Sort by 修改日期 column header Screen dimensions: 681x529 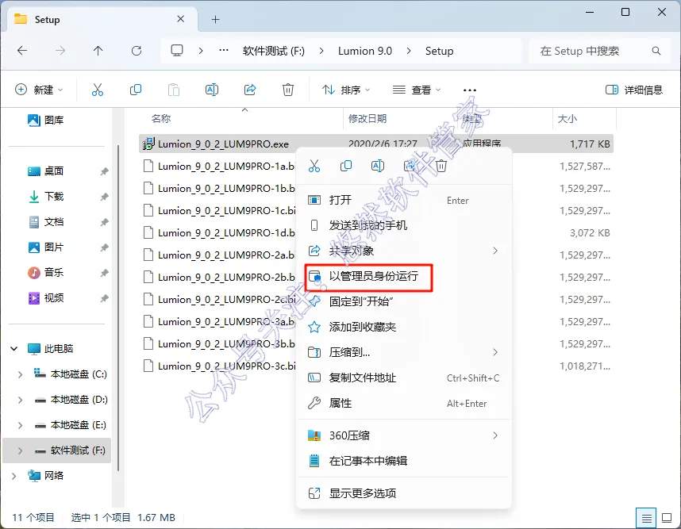pyautogui.click(x=367, y=118)
